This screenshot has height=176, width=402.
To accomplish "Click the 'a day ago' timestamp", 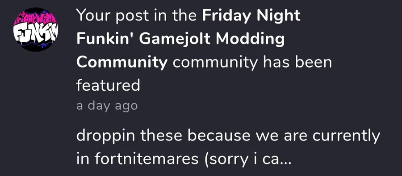I will click(107, 106).
